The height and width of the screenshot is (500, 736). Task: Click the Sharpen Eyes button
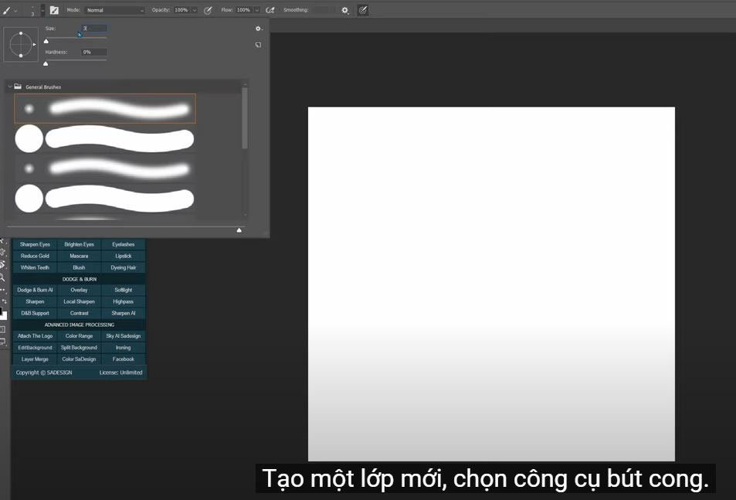point(35,244)
